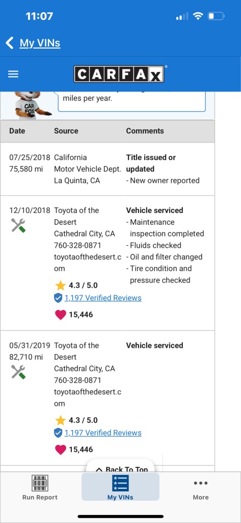The image size is (241, 523).
Task: Tap the Car Fox mascot image
Action: point(29,105)
